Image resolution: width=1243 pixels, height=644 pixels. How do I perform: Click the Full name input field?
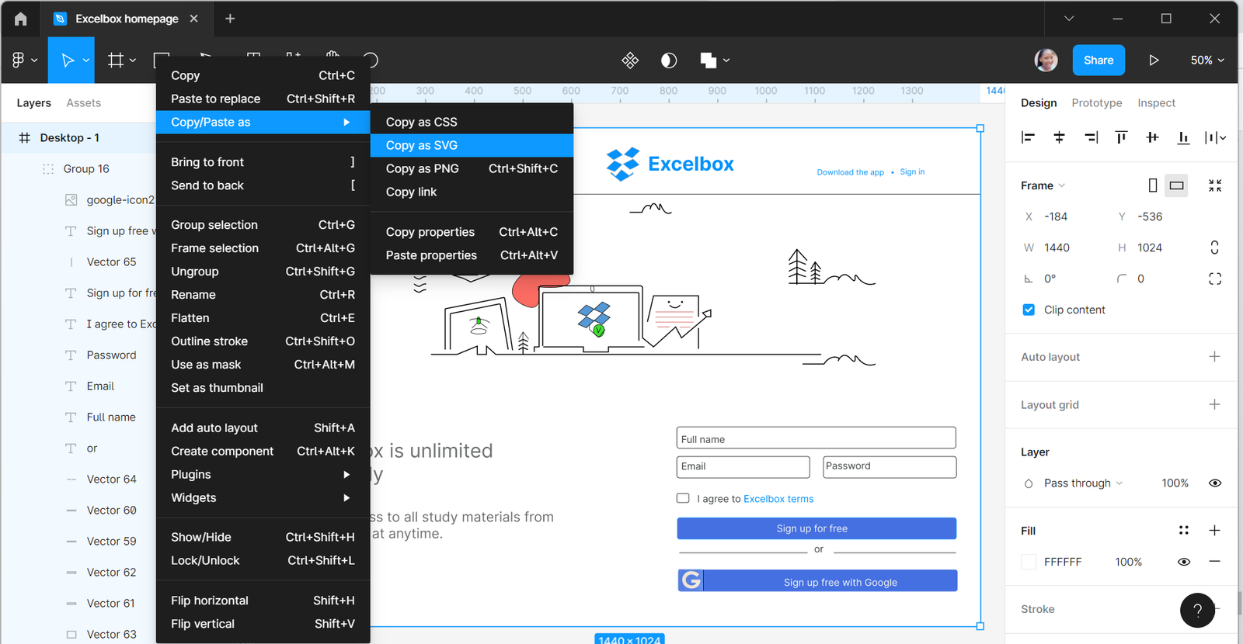[x=816, y=438]
